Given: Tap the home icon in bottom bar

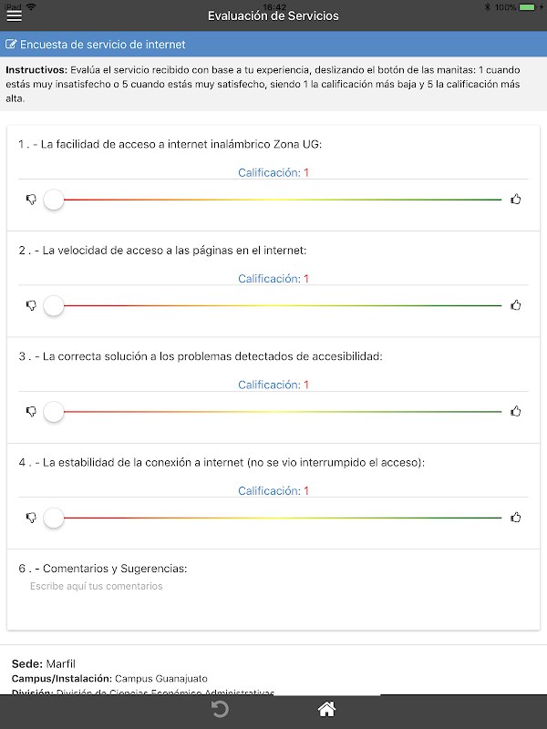Looking at the screenshot, I should [x=326, y=710].
